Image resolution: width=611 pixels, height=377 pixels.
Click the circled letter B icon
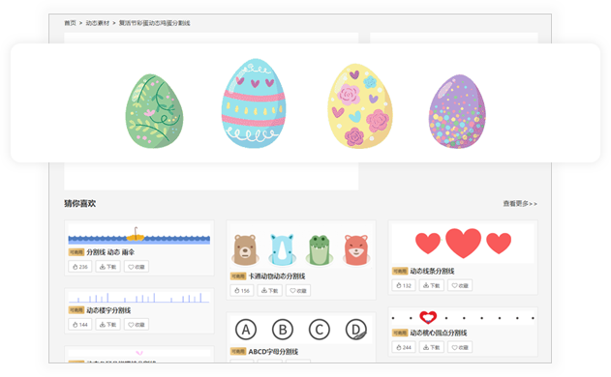pos(283,330)
